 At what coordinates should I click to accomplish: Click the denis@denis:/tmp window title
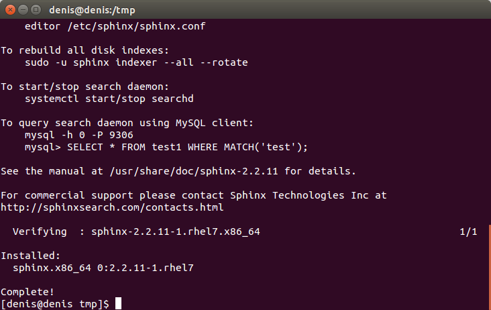92,10
